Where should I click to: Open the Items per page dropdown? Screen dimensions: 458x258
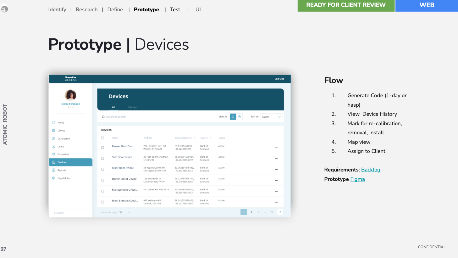(125, 212)
